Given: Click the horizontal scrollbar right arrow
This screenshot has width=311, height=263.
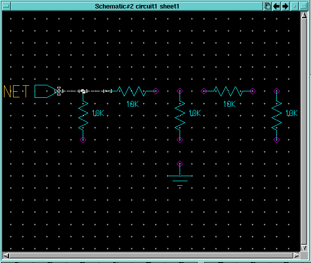Looking at the screenshot, I should (x=297, y=255).
